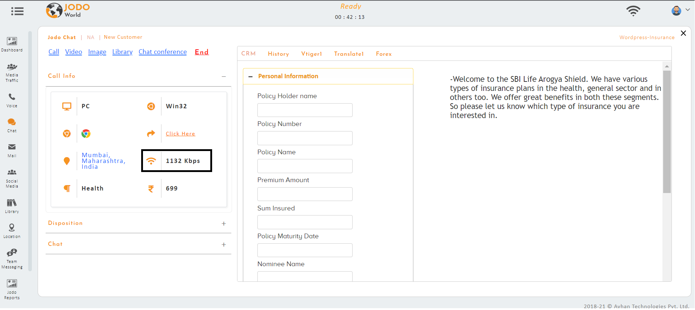This screenshot has width=695, height=310.
Task: Focus the Policy Maturity Date field
Action: (305, 250)
